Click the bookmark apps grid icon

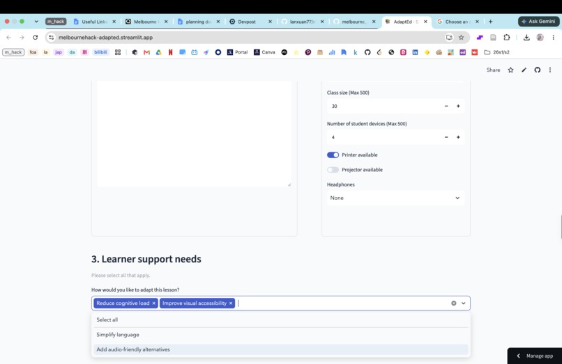click(118, 52)
